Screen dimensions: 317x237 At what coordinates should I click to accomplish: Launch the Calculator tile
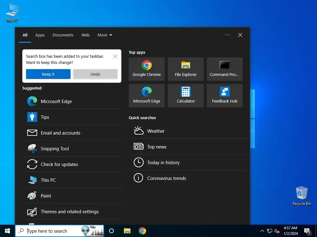(x=186, y=96)
